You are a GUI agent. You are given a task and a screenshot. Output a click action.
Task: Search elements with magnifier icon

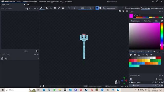point(156,79)
